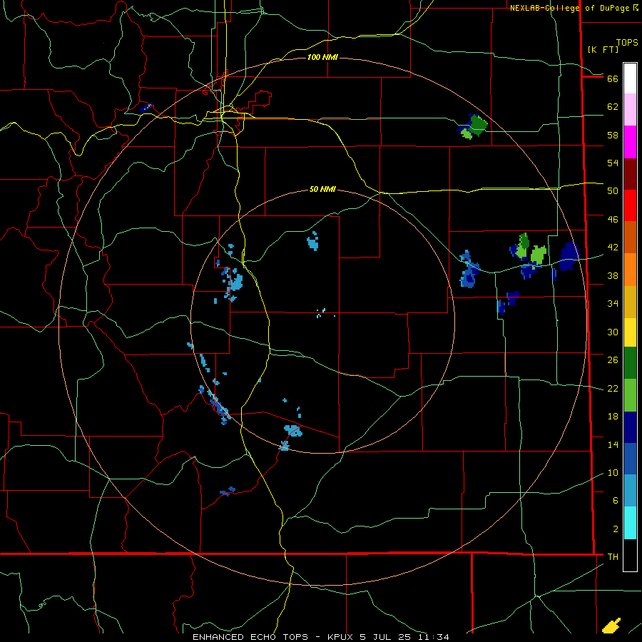Click the 10 legend value

pyautogui.click(x=613, y=473)
